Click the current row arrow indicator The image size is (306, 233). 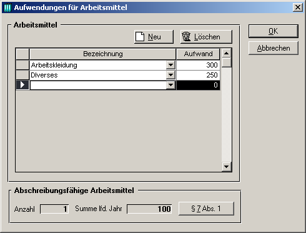point(22,85)
